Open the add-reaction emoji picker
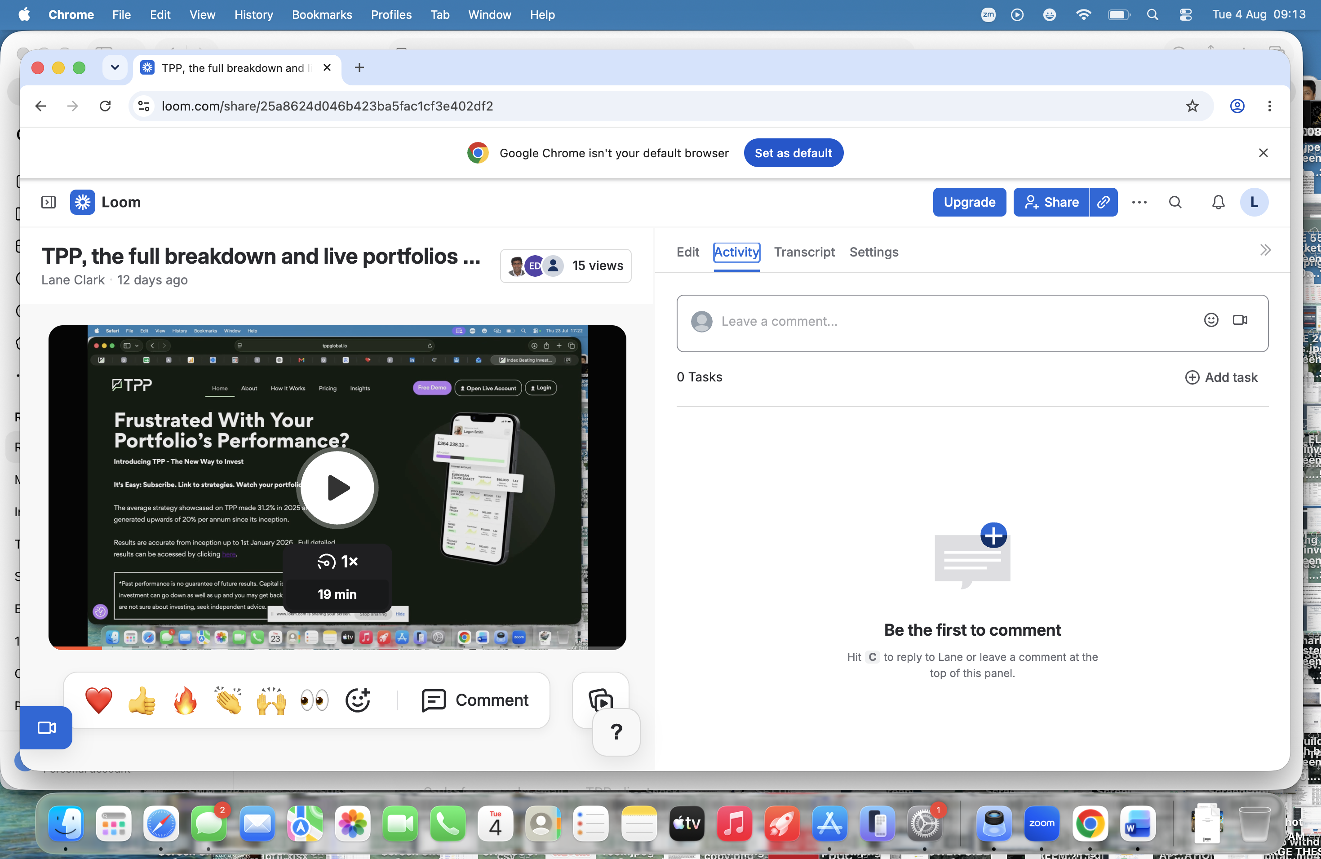The image size is (1321, 859). [358, 700]
